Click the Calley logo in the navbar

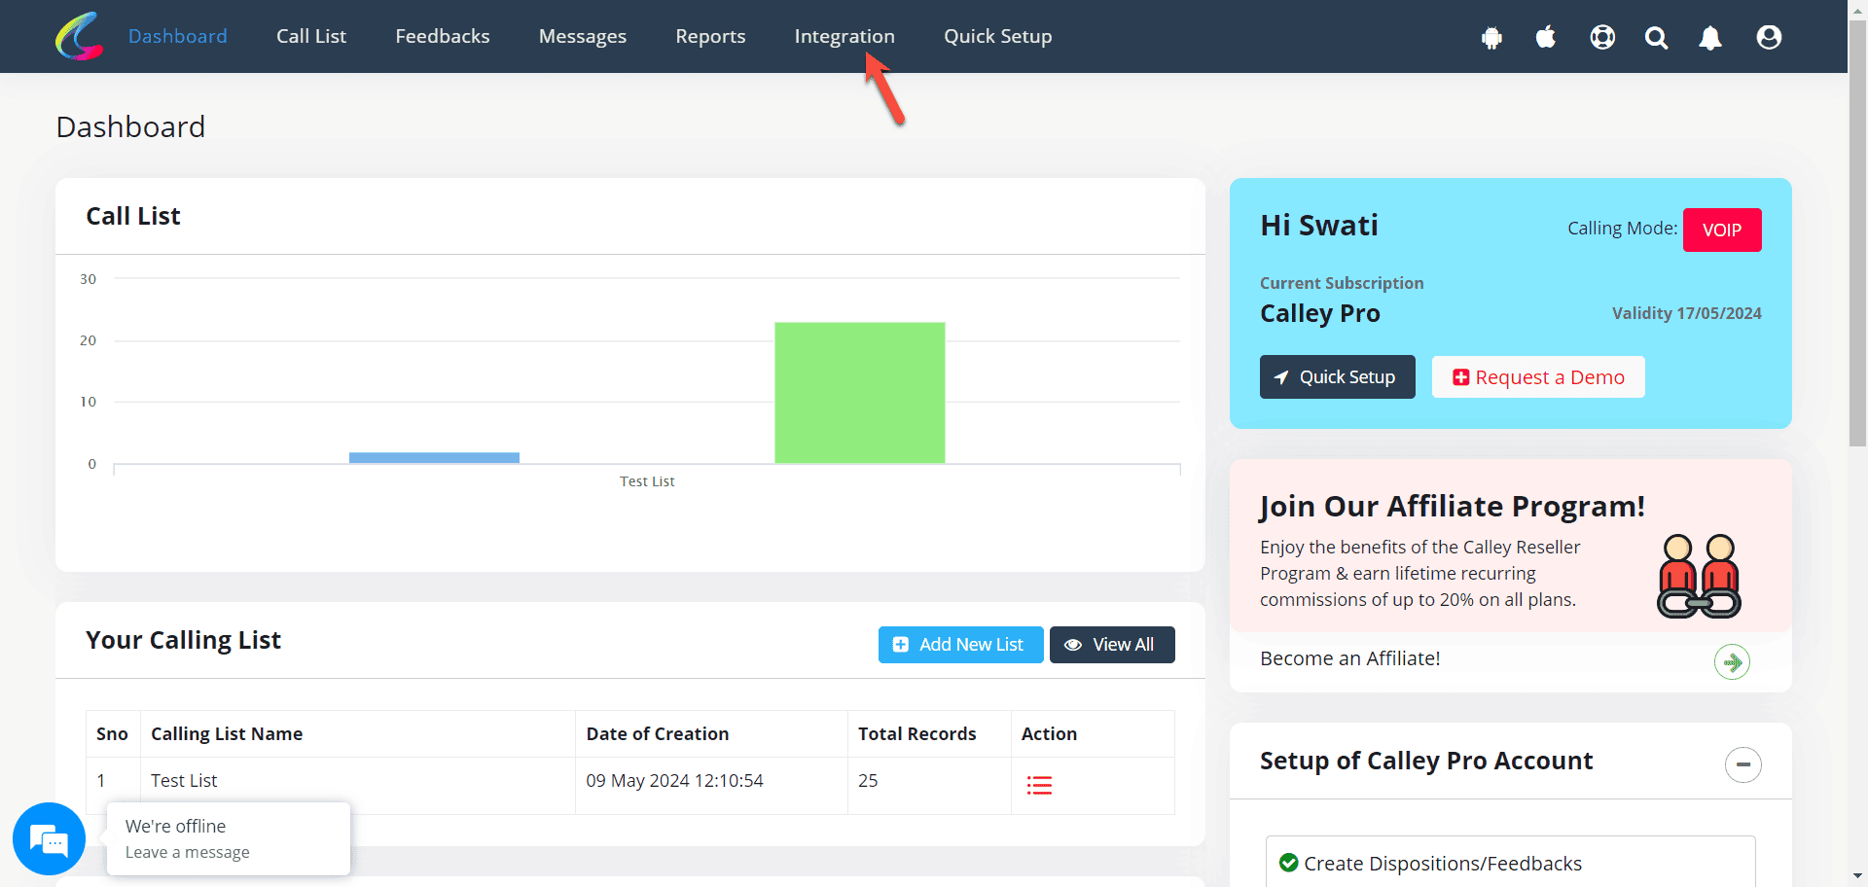coord(78,36)
